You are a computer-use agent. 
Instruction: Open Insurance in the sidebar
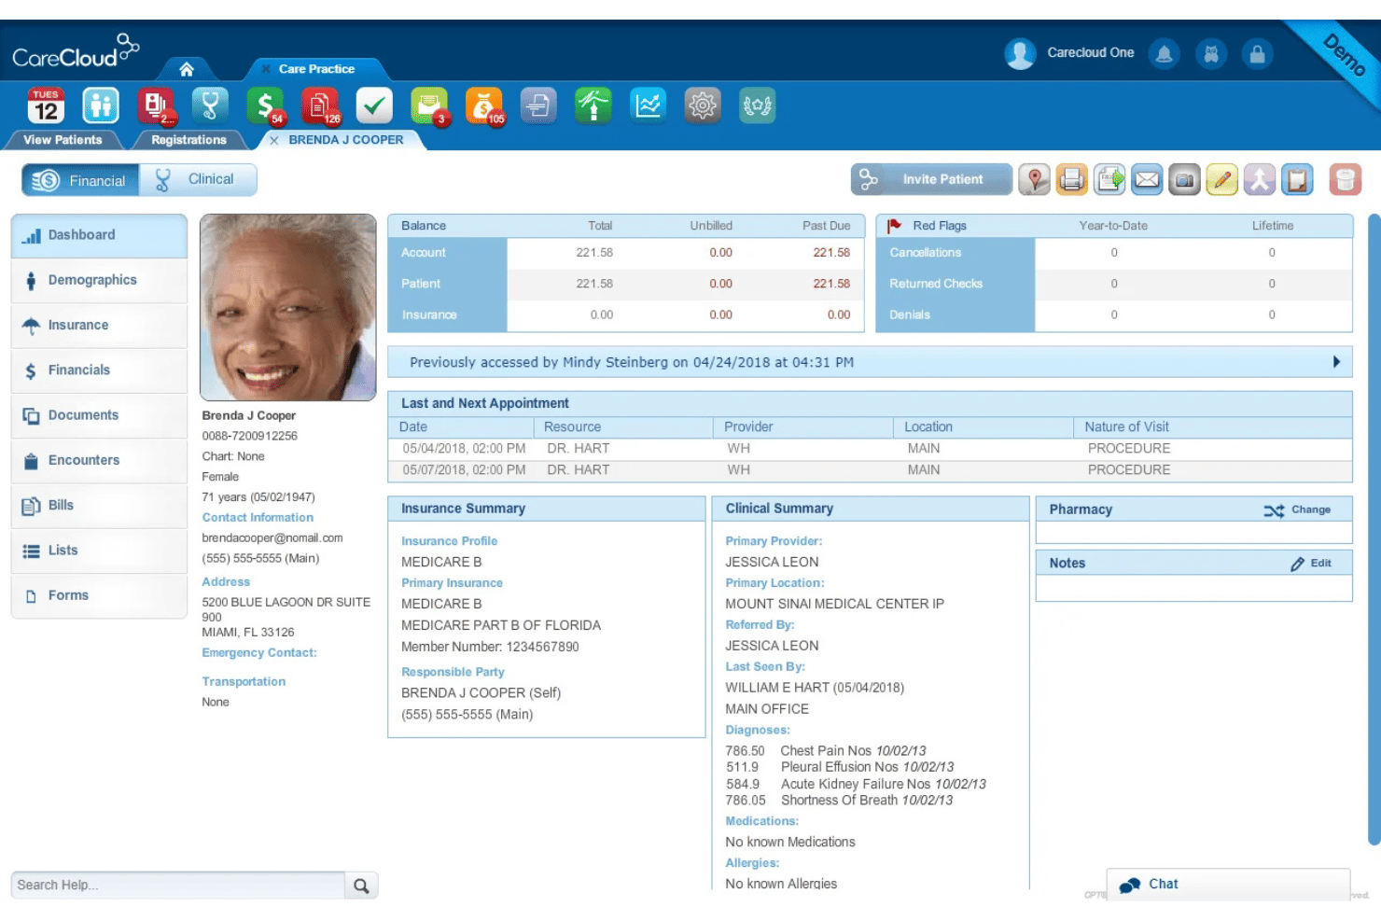99,326
